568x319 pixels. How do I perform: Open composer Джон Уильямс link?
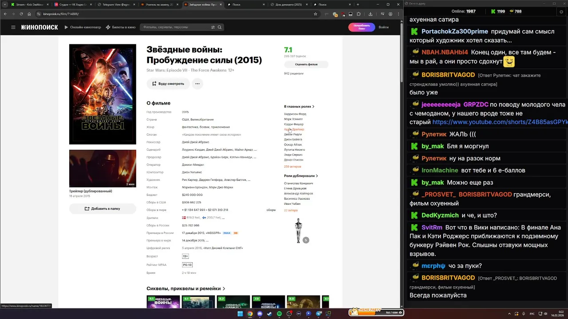click(192, 172)
